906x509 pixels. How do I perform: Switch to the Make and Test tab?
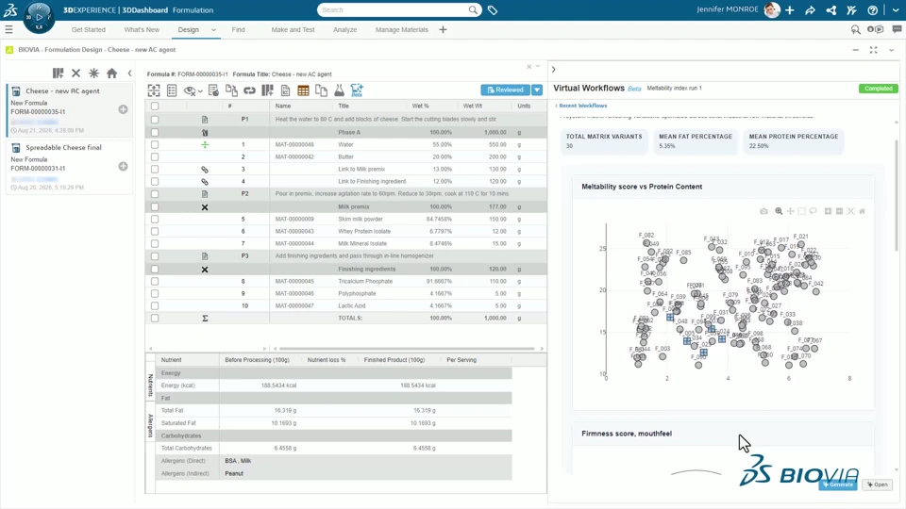293,29
